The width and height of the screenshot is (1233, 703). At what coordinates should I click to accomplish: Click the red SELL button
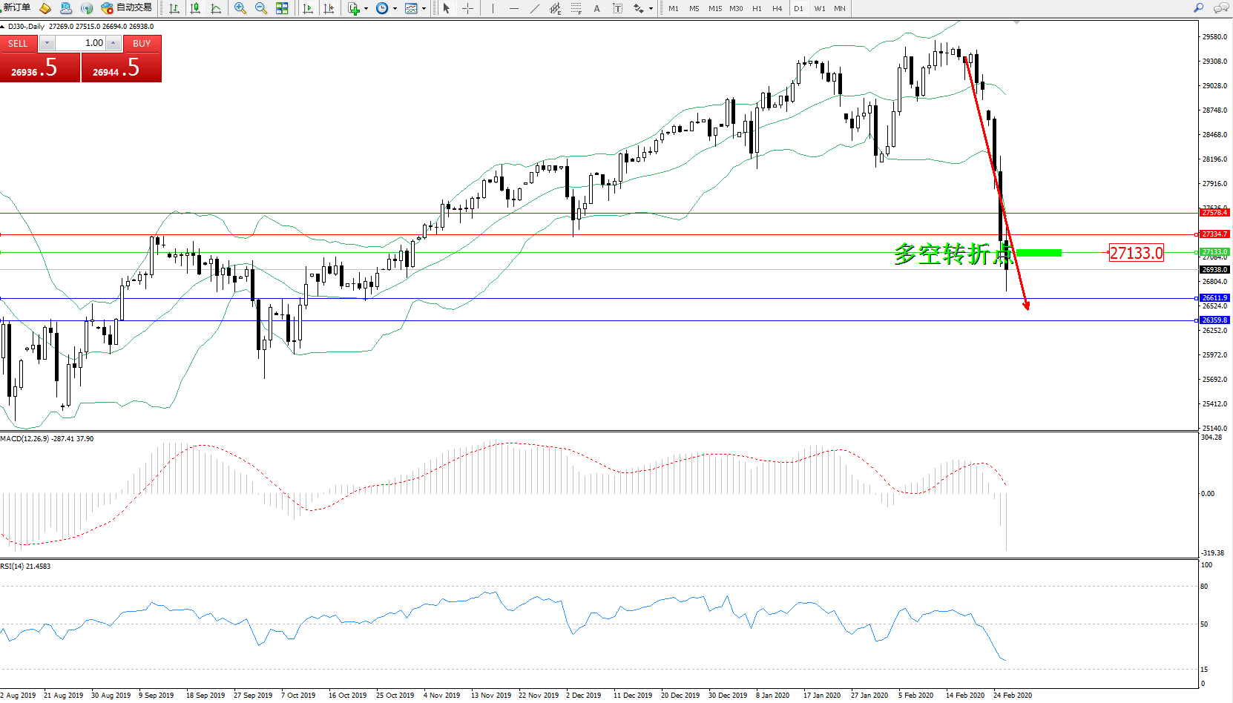(x=18, y=44)
